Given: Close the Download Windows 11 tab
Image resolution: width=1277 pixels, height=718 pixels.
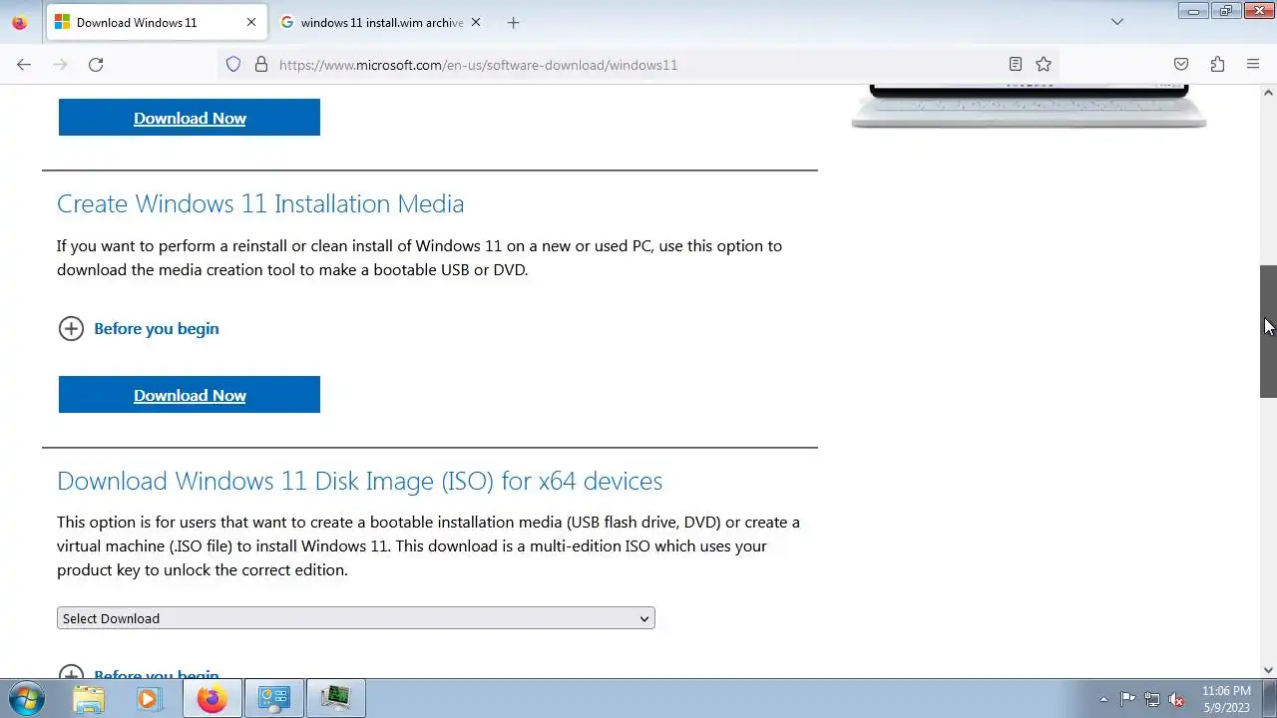Looking at the screenshot, I should click(251, 22).
